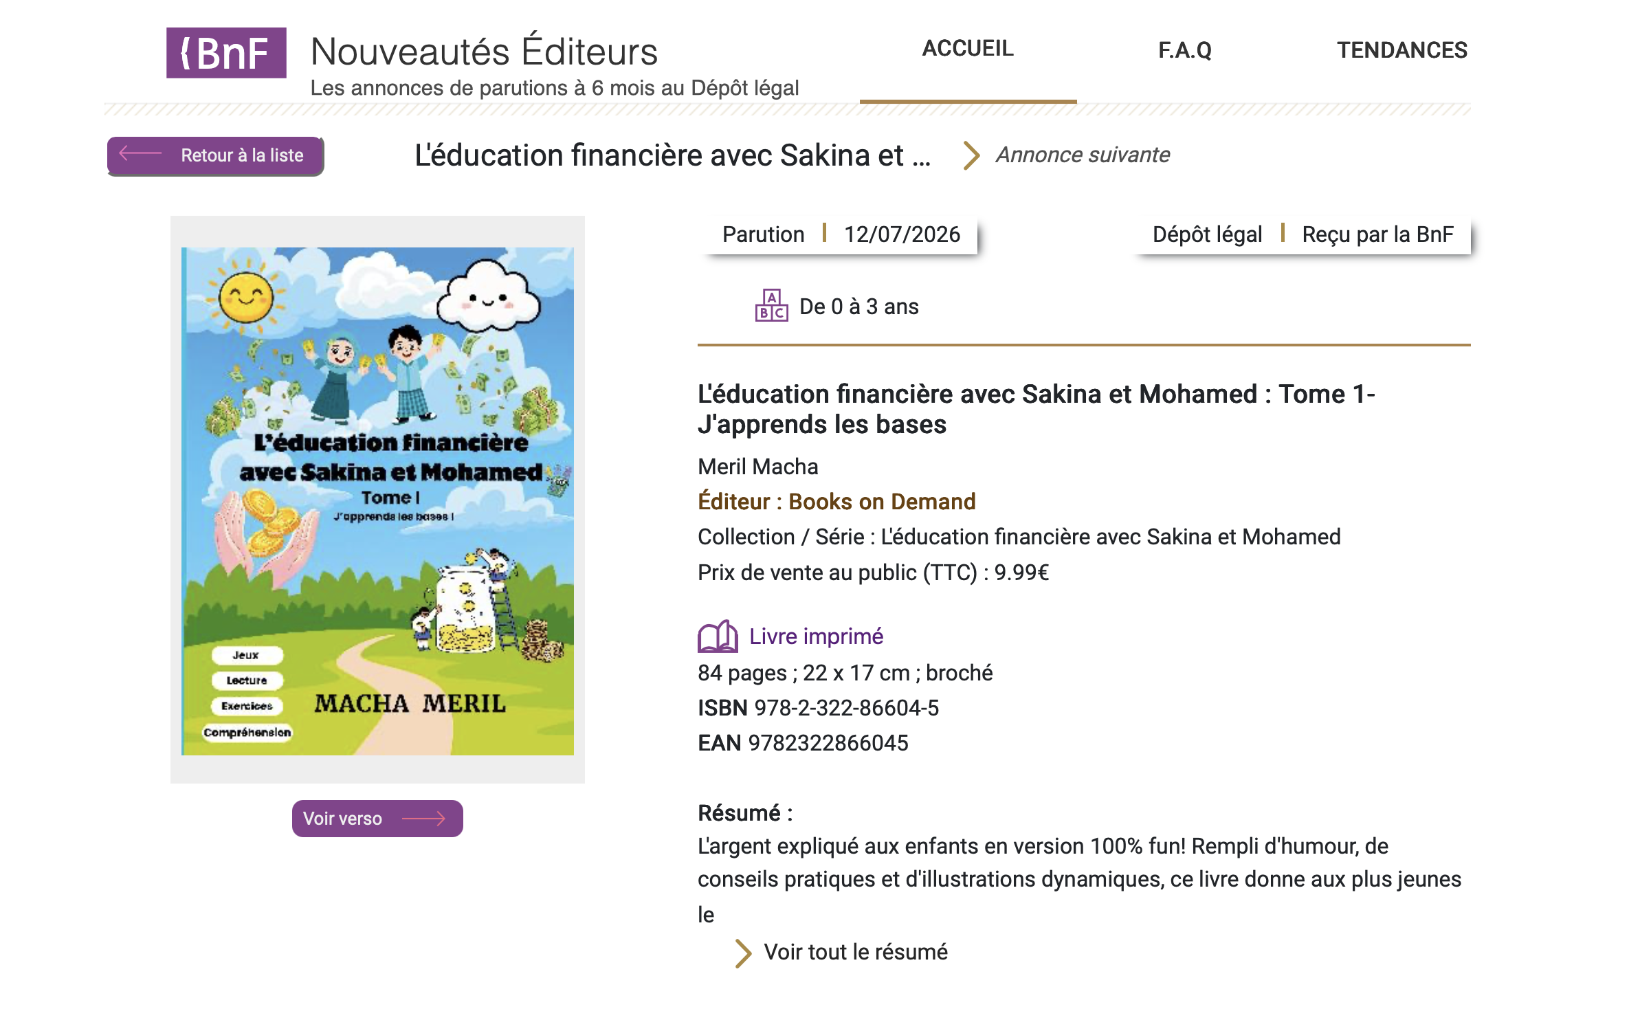Click the Dépôt légal Reçu par la BnF badge
Viewport: 1640px width, 1020px height.
coord(1303,234)
